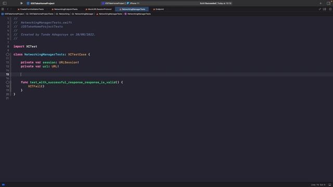Switch to Endpoint tab
This screenshot has height=187, width=333.
(158, 9)
